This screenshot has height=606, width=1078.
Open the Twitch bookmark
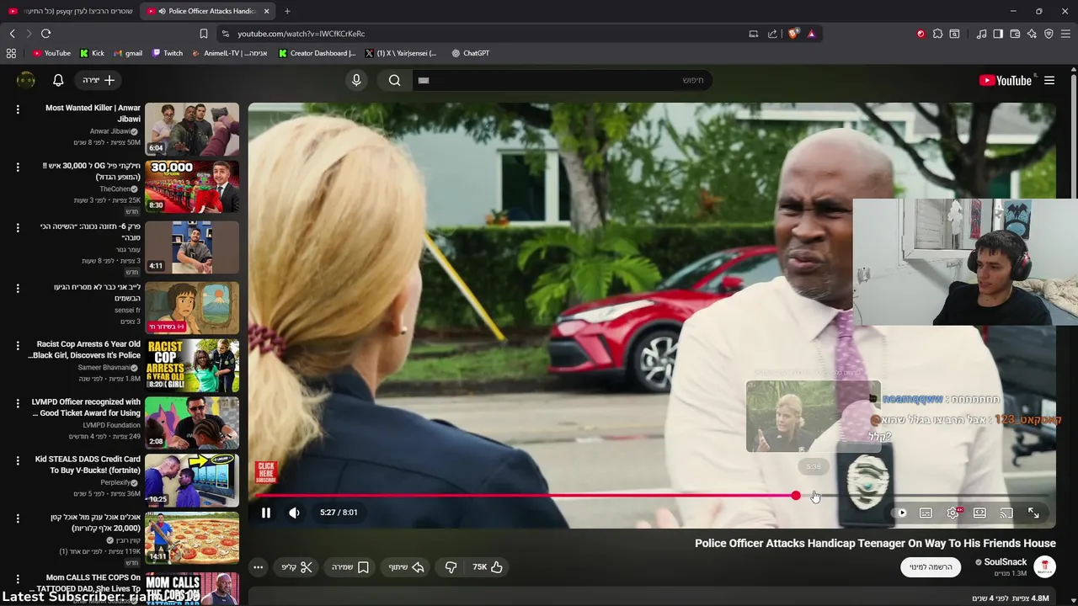(167, 53)
